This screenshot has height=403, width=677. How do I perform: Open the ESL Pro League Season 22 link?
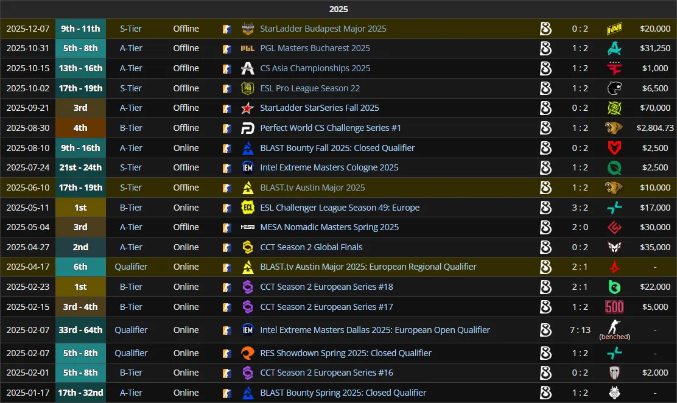pyautogui.click(x=309, y=88)
